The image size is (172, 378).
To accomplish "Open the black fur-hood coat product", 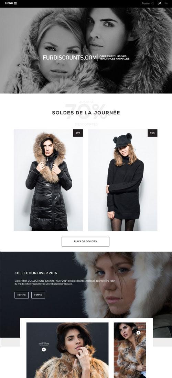I will click(x=48, y=180).
